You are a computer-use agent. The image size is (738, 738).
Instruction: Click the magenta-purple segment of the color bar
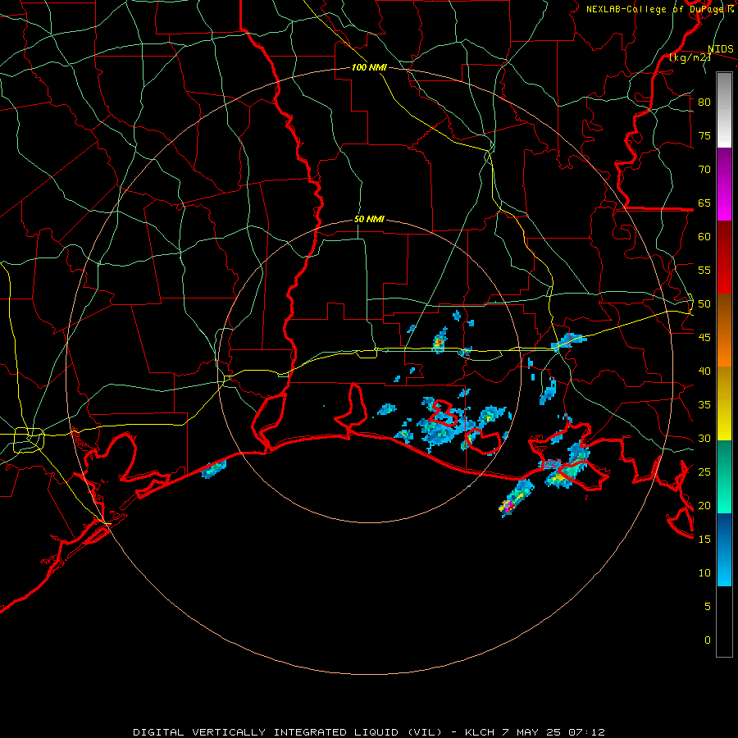pyautogui.click(x=724, y=184)
